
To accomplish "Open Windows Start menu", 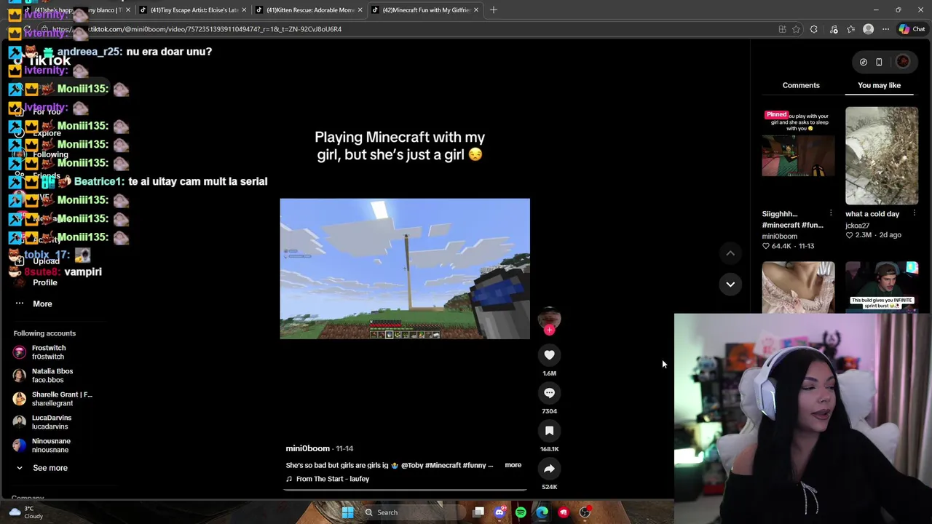I will 347,512.
